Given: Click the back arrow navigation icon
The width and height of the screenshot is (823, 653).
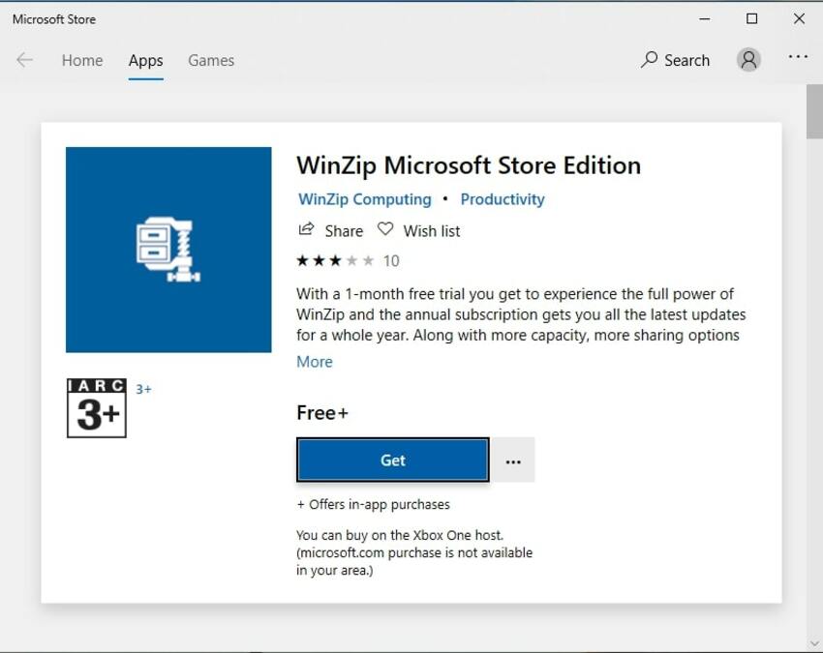Looking at the screenshot, I should click(x=24, y=60).
